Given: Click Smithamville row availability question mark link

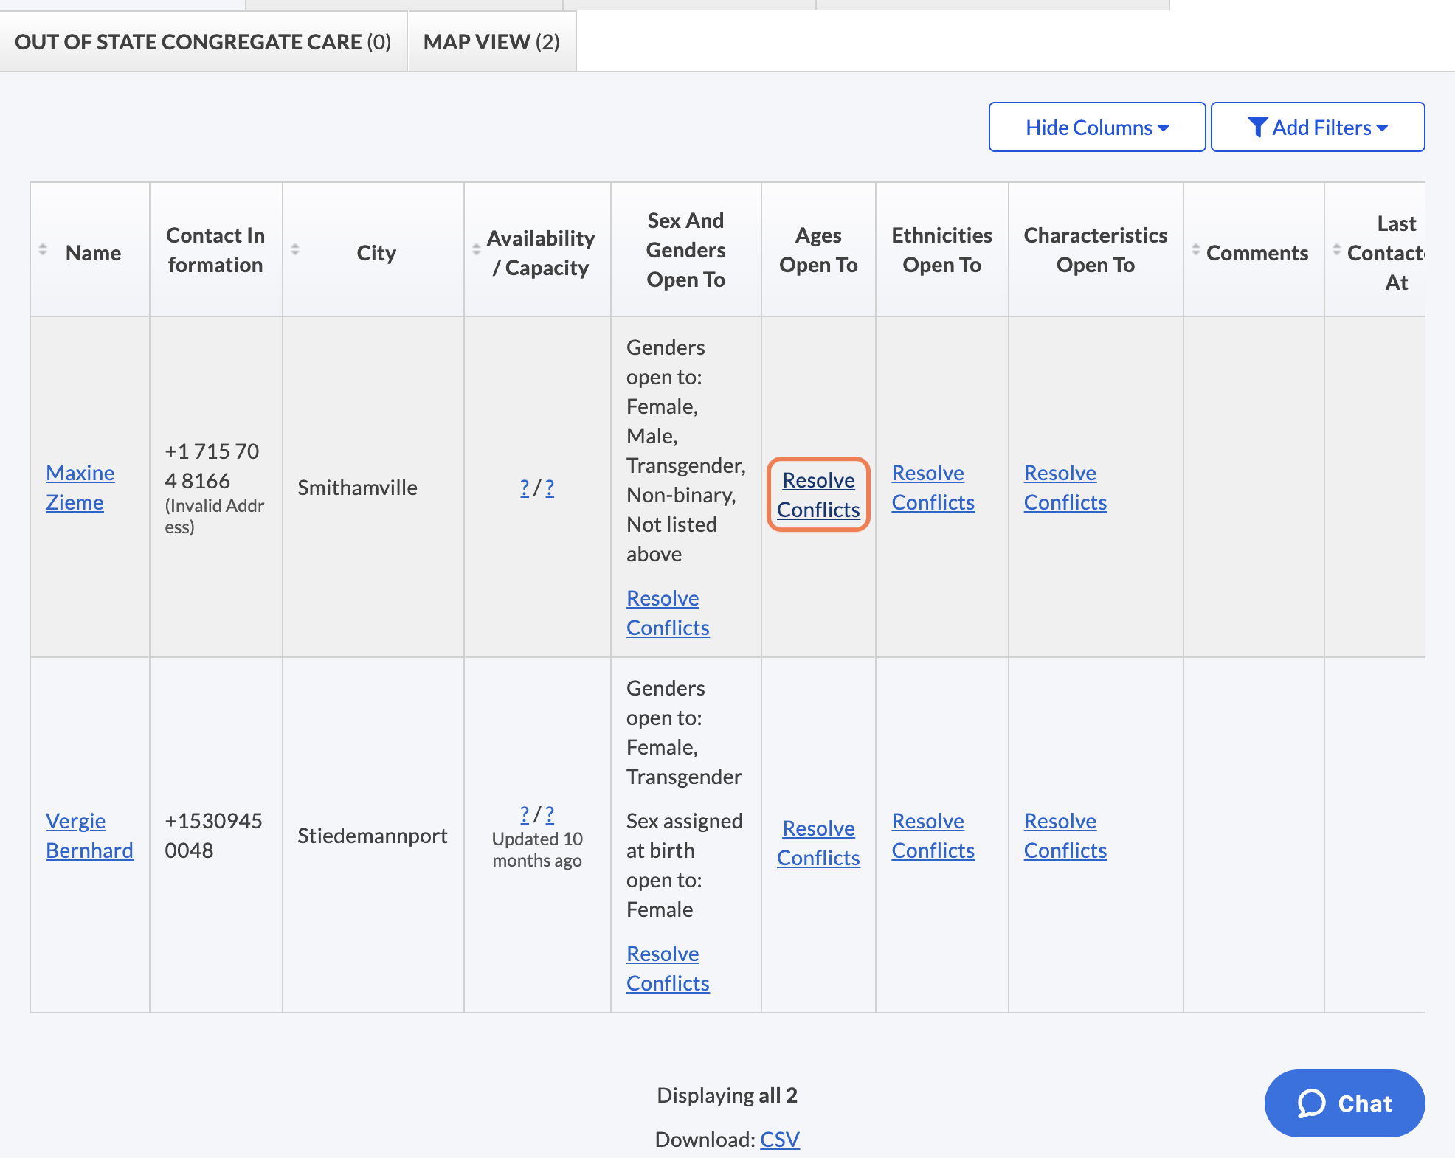Looking at the screenshot, I should [525, 488].
